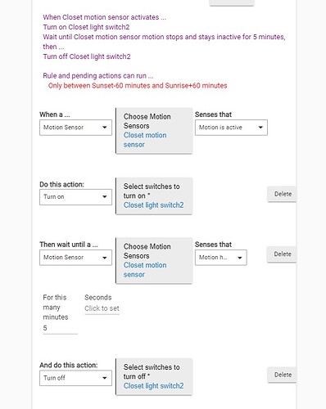Click the caret icon on the 'Turn off' select

[x=105, y=378]
